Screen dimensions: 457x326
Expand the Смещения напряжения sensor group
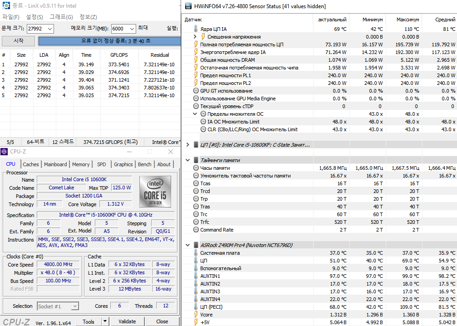(195, 37)
